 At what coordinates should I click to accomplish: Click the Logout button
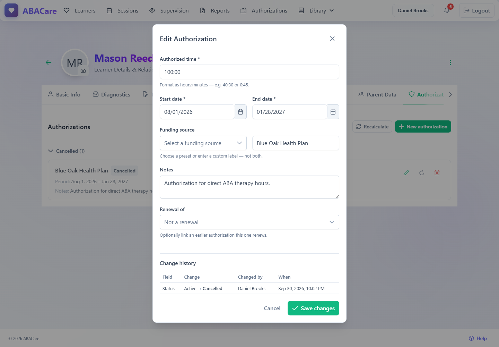477,10
